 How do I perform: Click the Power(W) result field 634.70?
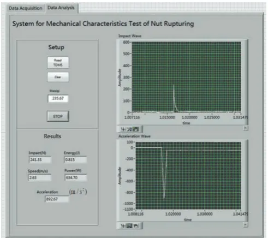(76, 177)
